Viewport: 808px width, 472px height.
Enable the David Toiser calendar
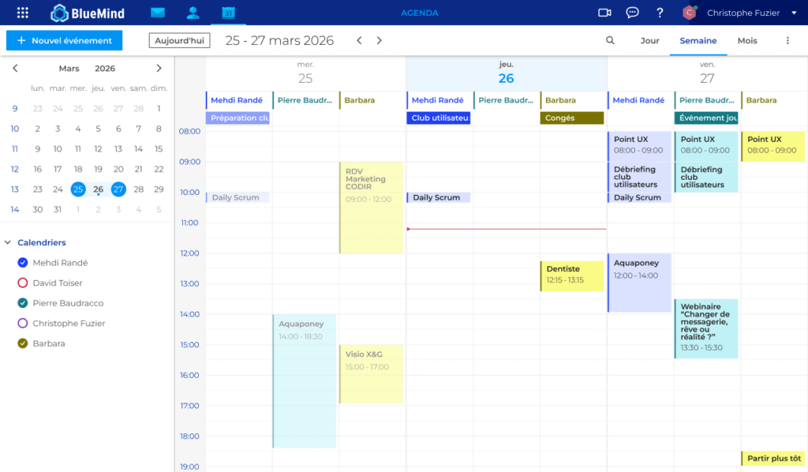(22, 283)
